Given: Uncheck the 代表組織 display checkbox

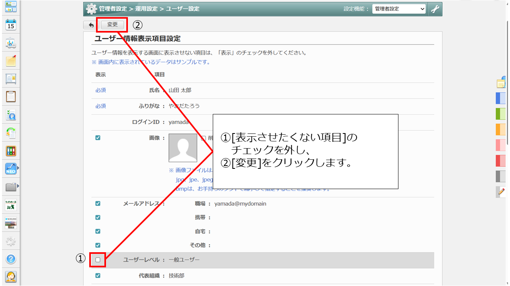Looking at the screenshot, I should pyautogui.click(x=98, y=276).
